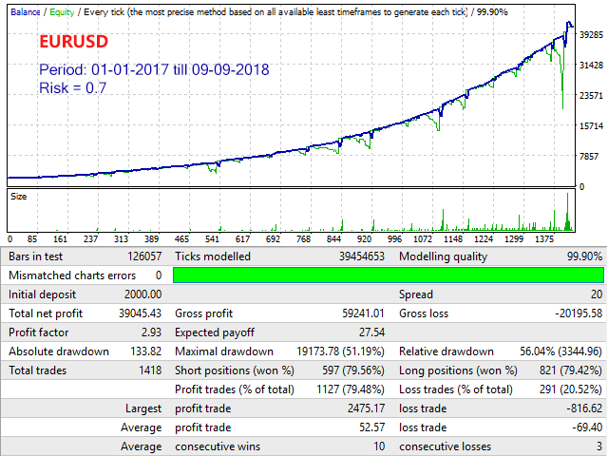608x456 pixels.
Task: Select the Balance legend label
Action: click(x=26, y=12)
